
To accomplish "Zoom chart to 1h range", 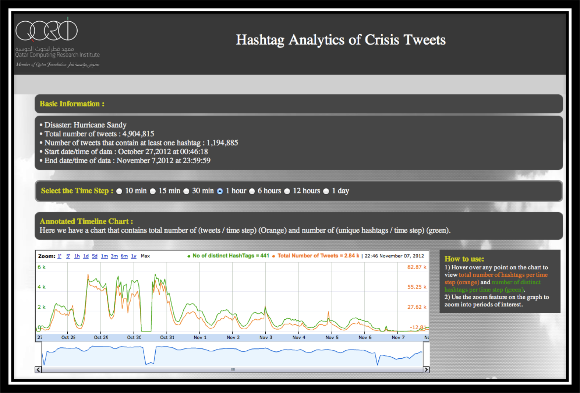I will tap(77, 256).
